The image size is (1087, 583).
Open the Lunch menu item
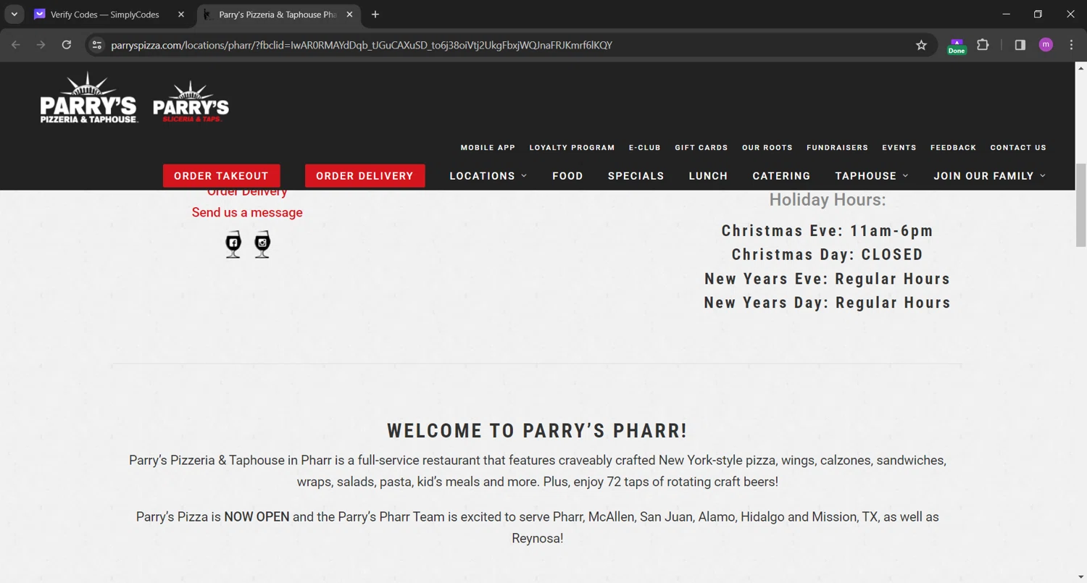point(708,176)
